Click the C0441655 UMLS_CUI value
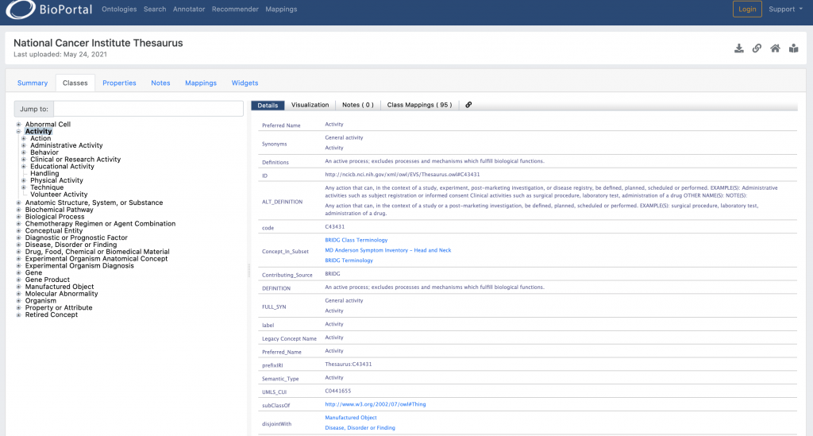The width and height of the screenshot is (813, 436). click(337, 391)
